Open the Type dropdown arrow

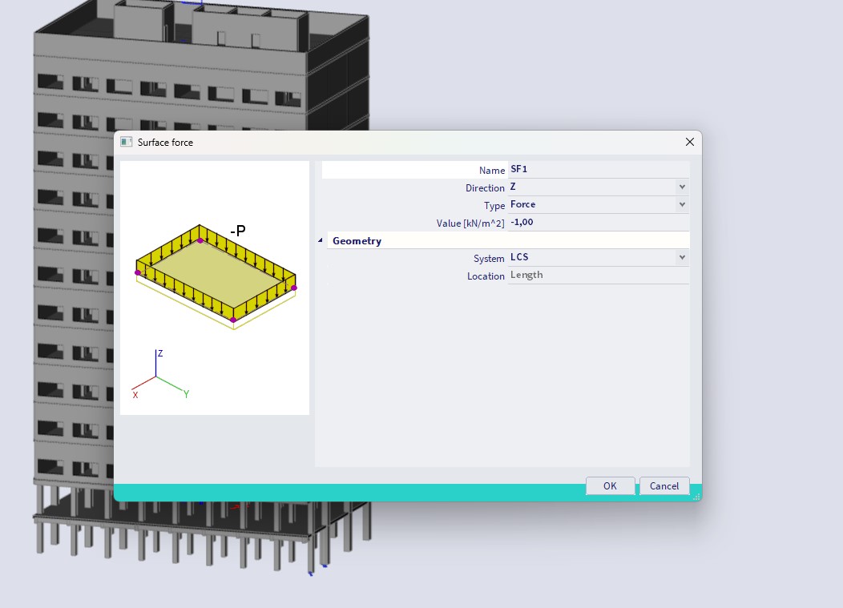click(x=682, y=205)
